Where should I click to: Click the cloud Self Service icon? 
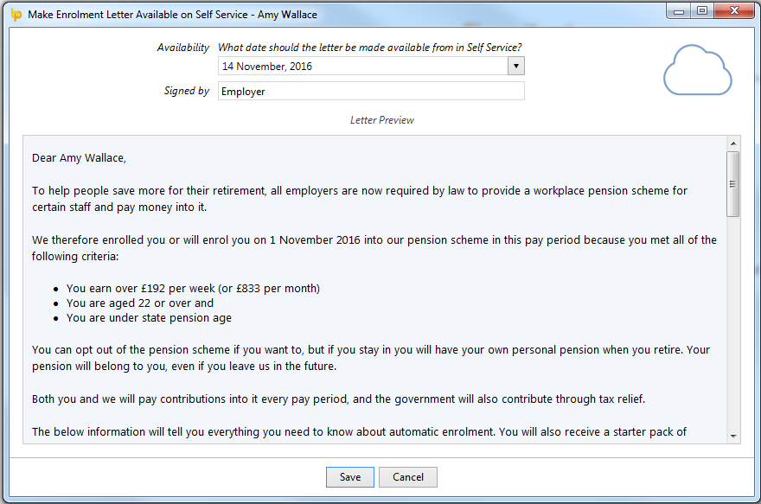(698, 72)
